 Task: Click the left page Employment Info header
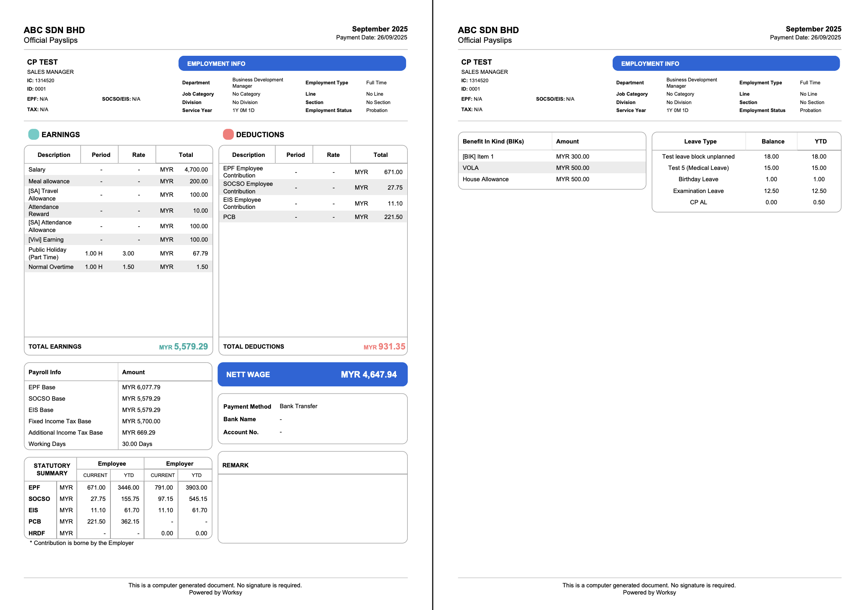[x=292, y=63]
